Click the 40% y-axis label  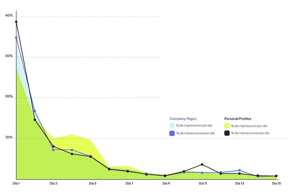(x=9, y=15)
